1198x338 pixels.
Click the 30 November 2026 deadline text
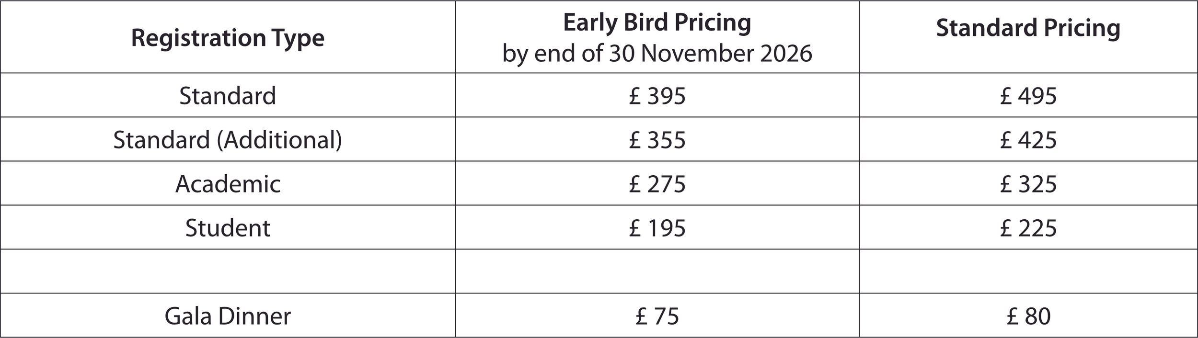711,54
